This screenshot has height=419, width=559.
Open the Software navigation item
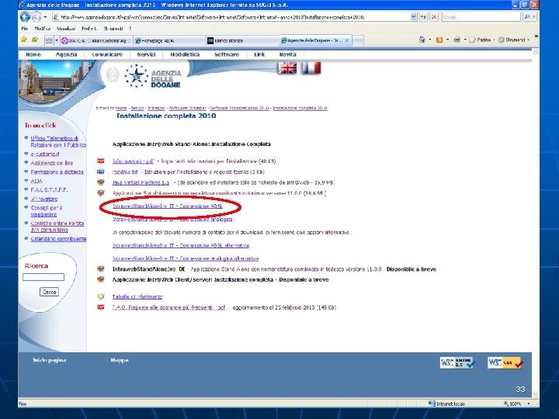(227, 54)
